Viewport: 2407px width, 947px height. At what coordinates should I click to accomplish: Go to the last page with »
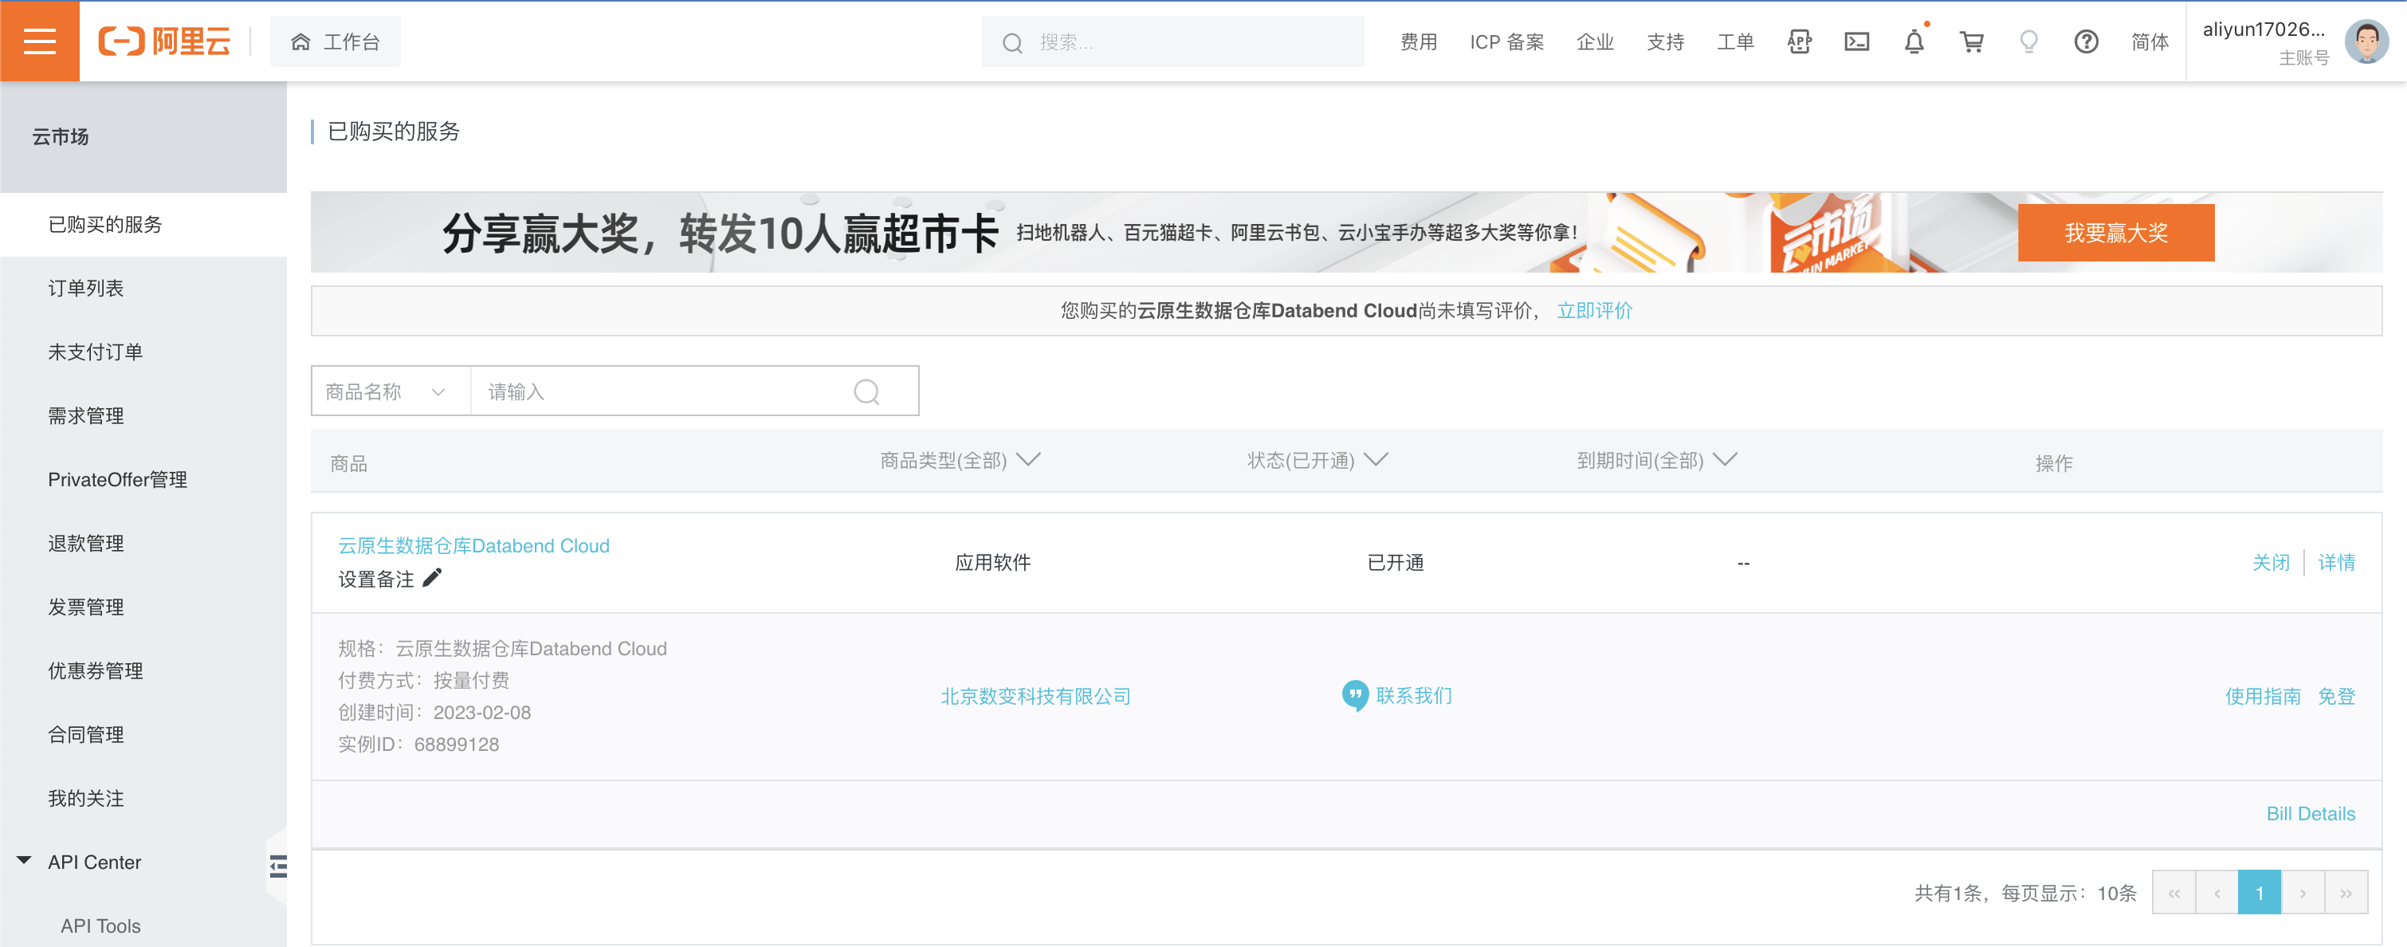pos(2346,892)
